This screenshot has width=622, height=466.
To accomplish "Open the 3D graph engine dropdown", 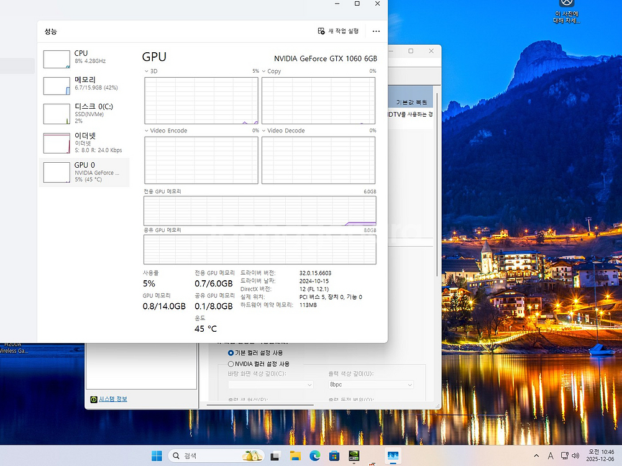I will [x=147, y=71].
